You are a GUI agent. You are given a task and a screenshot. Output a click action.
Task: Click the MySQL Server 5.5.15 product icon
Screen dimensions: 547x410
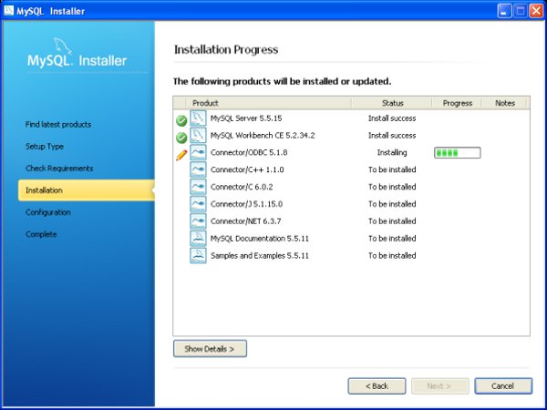coord(198,118)
